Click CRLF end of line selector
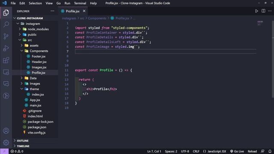This screenshot has height=154, width=274. 196,151
